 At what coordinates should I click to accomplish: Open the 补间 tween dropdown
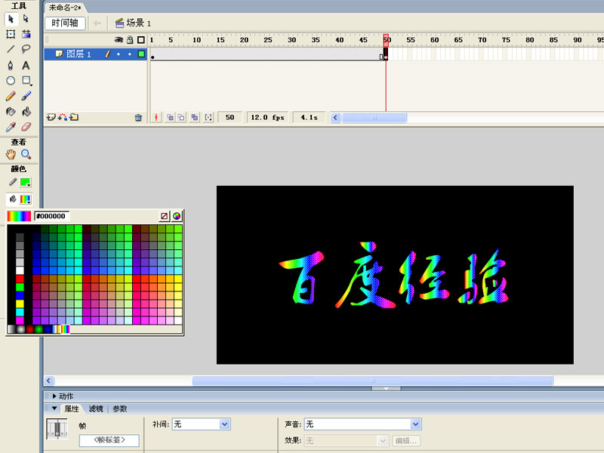(x=225, y=424)
